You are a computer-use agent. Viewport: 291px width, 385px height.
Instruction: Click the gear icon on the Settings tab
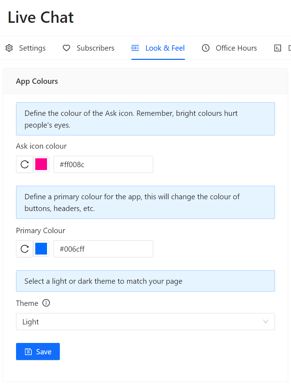click(x=9, y=48)
